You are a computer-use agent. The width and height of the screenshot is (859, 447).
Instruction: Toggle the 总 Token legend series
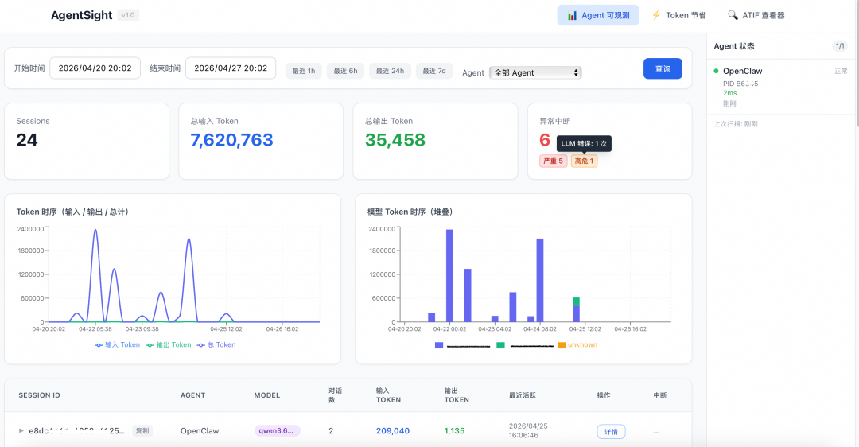(x=216, y=344)
